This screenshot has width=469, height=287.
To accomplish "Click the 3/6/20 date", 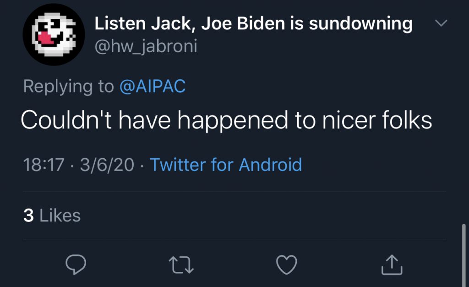I will [x=106, y=165].
